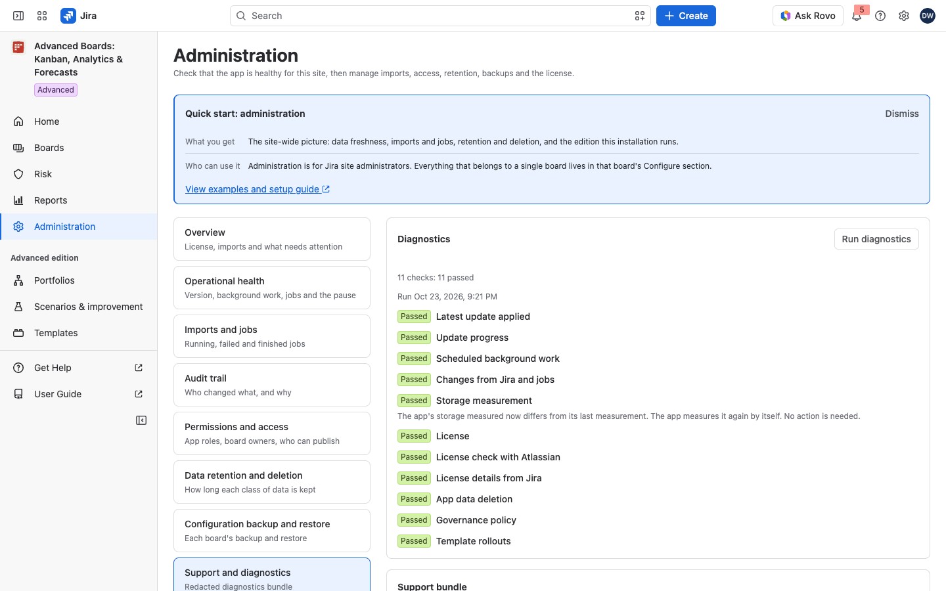Open the settings gear icon
Viewport: 946px width, 591px height.
point(904,16)
